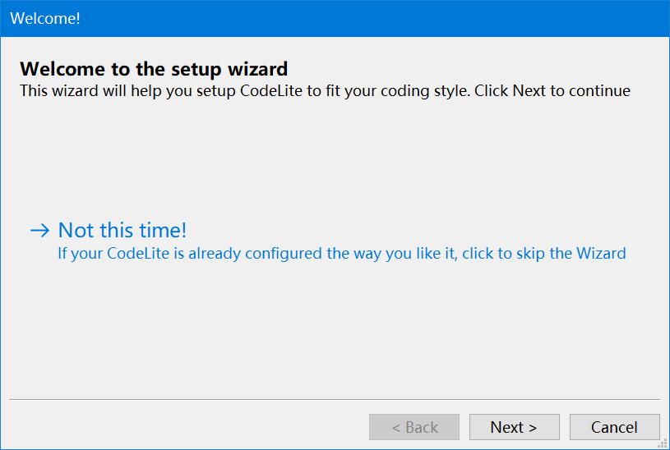
Task: Click the Not this time! link
Action: 122,231
